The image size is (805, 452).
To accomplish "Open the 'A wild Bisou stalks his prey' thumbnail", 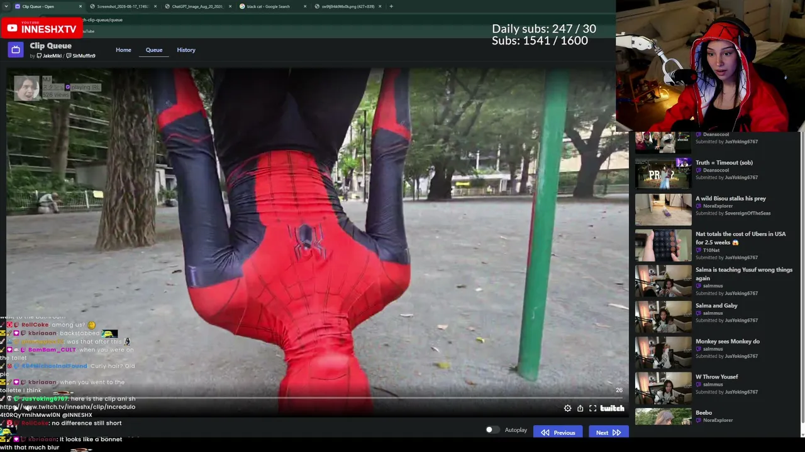I will coord(663,209).
